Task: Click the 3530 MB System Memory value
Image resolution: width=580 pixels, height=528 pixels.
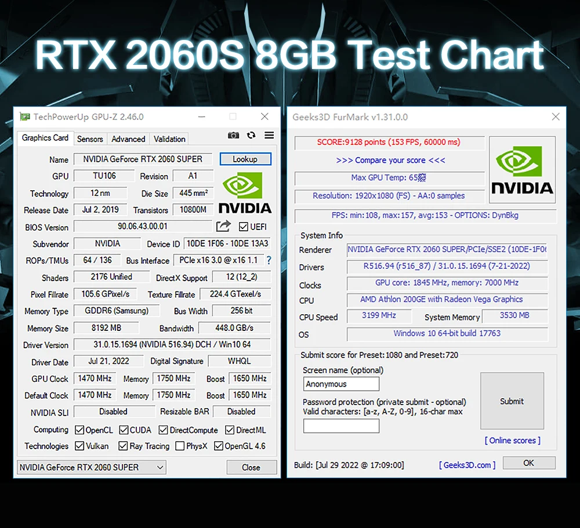Action: click(515, 315)
